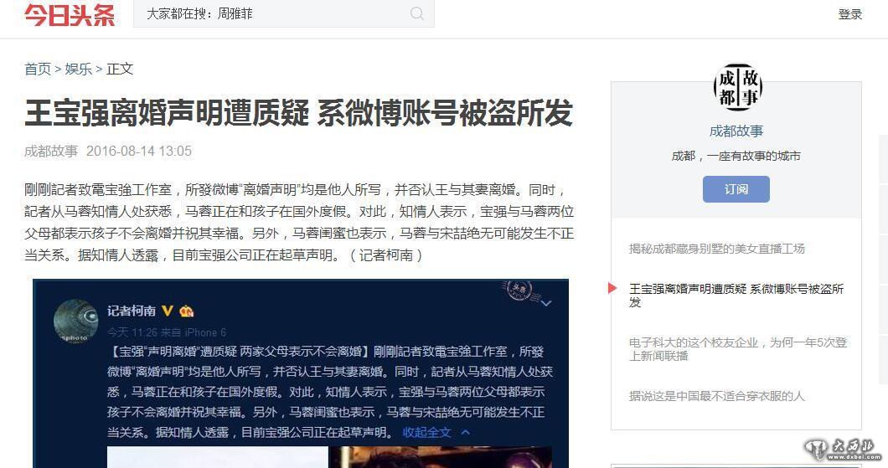Click the emoji icon beside 记者柯南 name

[x=186, y=311]
